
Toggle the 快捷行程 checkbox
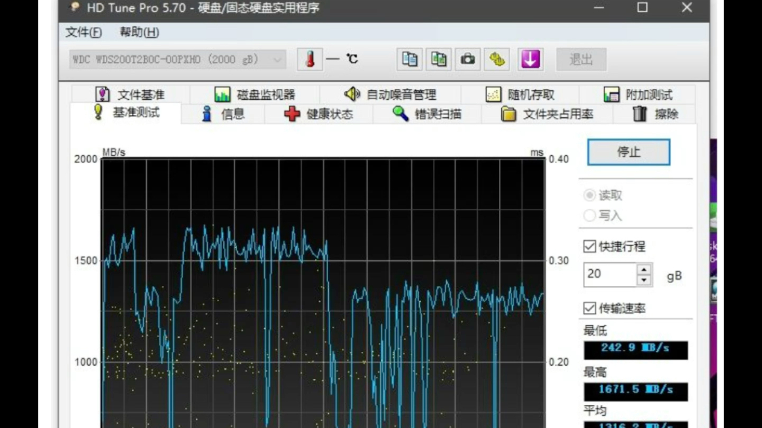coord(589,246)
